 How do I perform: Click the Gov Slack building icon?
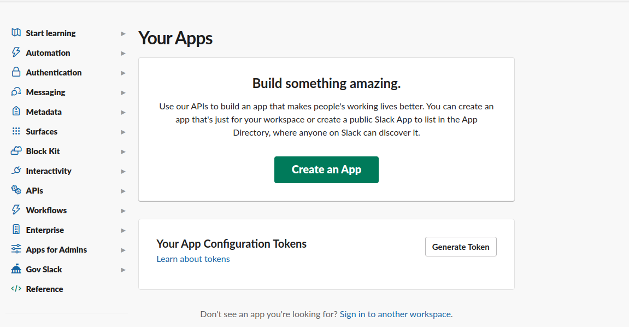[16, 269]
